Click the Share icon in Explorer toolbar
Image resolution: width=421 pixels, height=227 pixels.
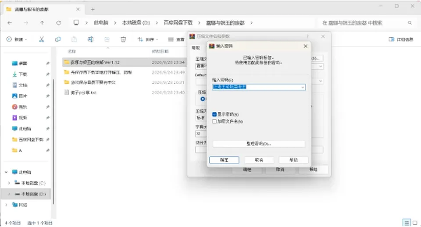[x=107, y=39]
